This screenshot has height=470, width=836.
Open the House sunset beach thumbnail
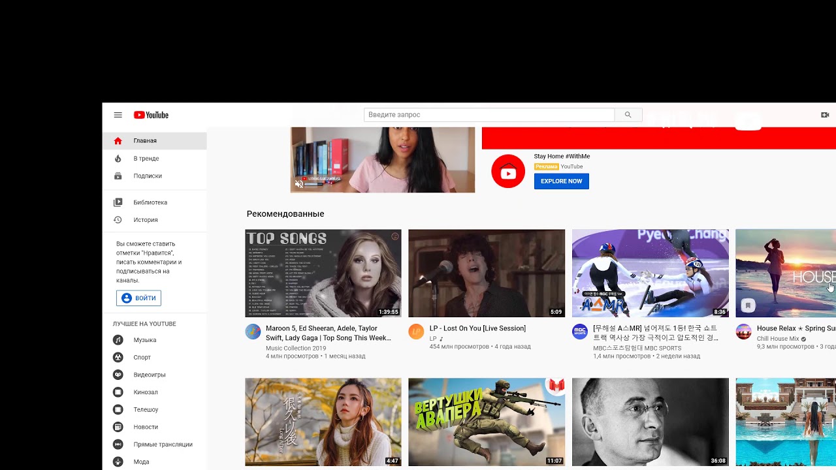[x=786, y=274]
